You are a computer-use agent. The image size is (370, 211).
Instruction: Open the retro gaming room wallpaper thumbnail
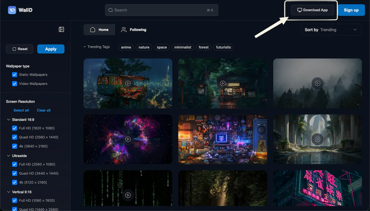(x=223, y=139)
